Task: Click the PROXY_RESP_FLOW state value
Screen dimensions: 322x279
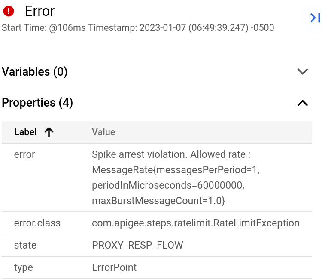Action: [x=137, y=245]
